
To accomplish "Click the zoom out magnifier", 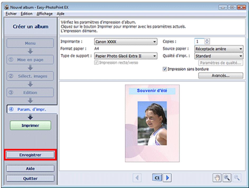I will (237, 178).
